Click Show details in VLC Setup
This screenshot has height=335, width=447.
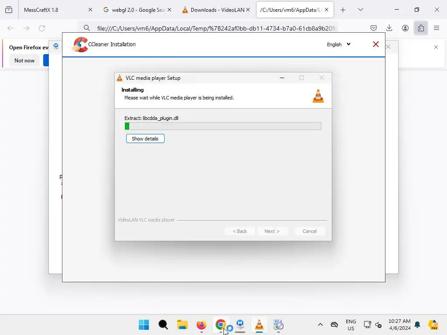click(145, 139)
